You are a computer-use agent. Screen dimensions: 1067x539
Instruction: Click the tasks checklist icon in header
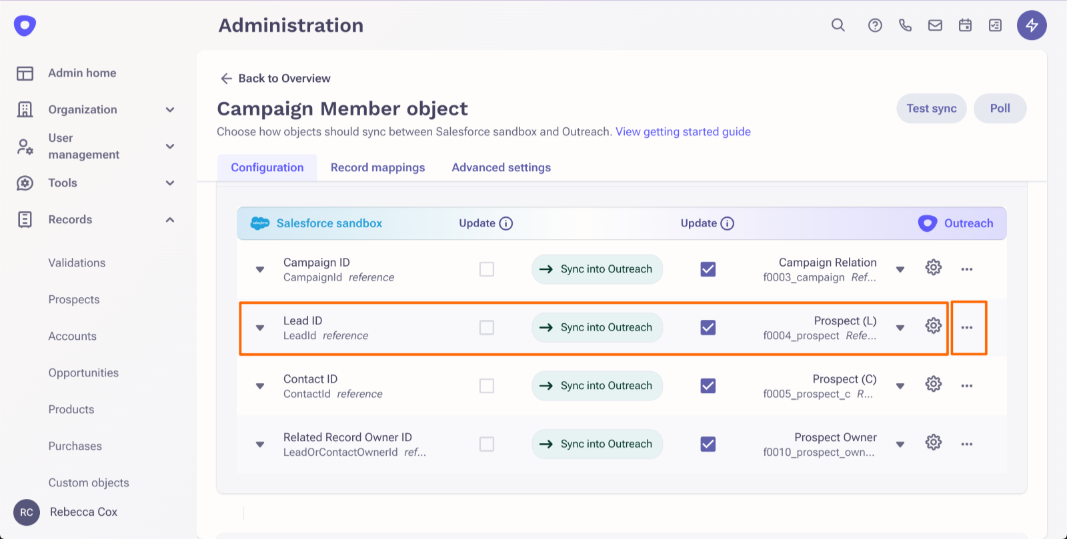995,25
